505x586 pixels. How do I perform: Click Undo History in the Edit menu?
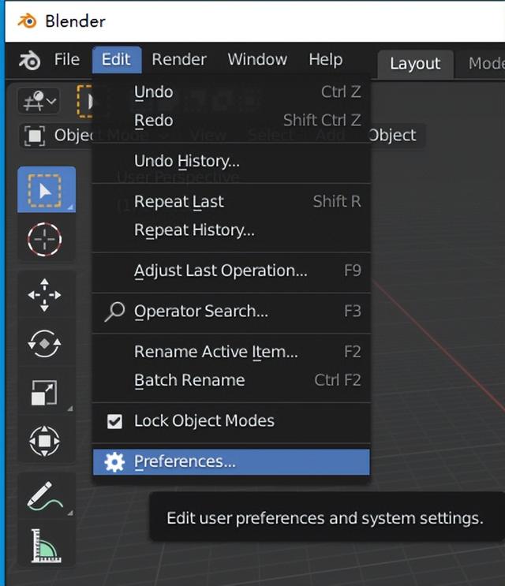pos(187,161)
